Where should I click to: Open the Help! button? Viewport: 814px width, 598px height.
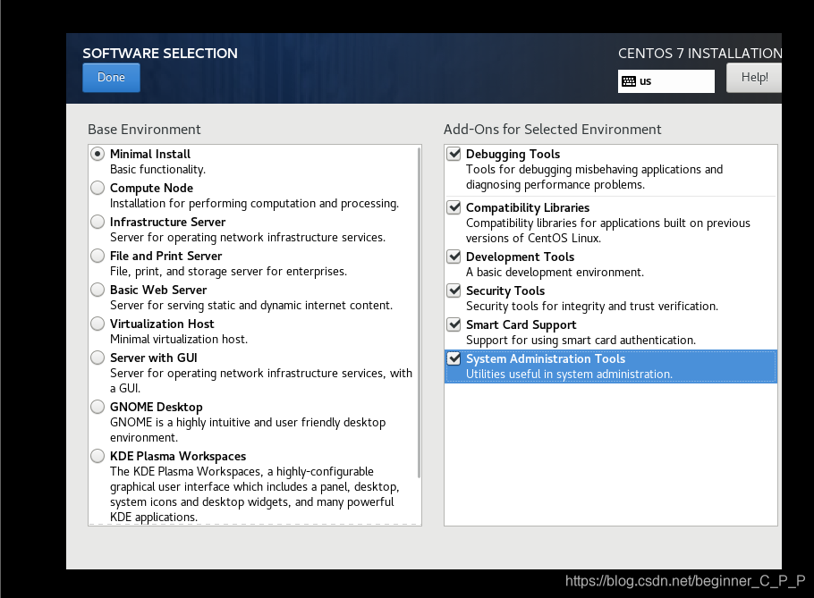coord(754,78)
